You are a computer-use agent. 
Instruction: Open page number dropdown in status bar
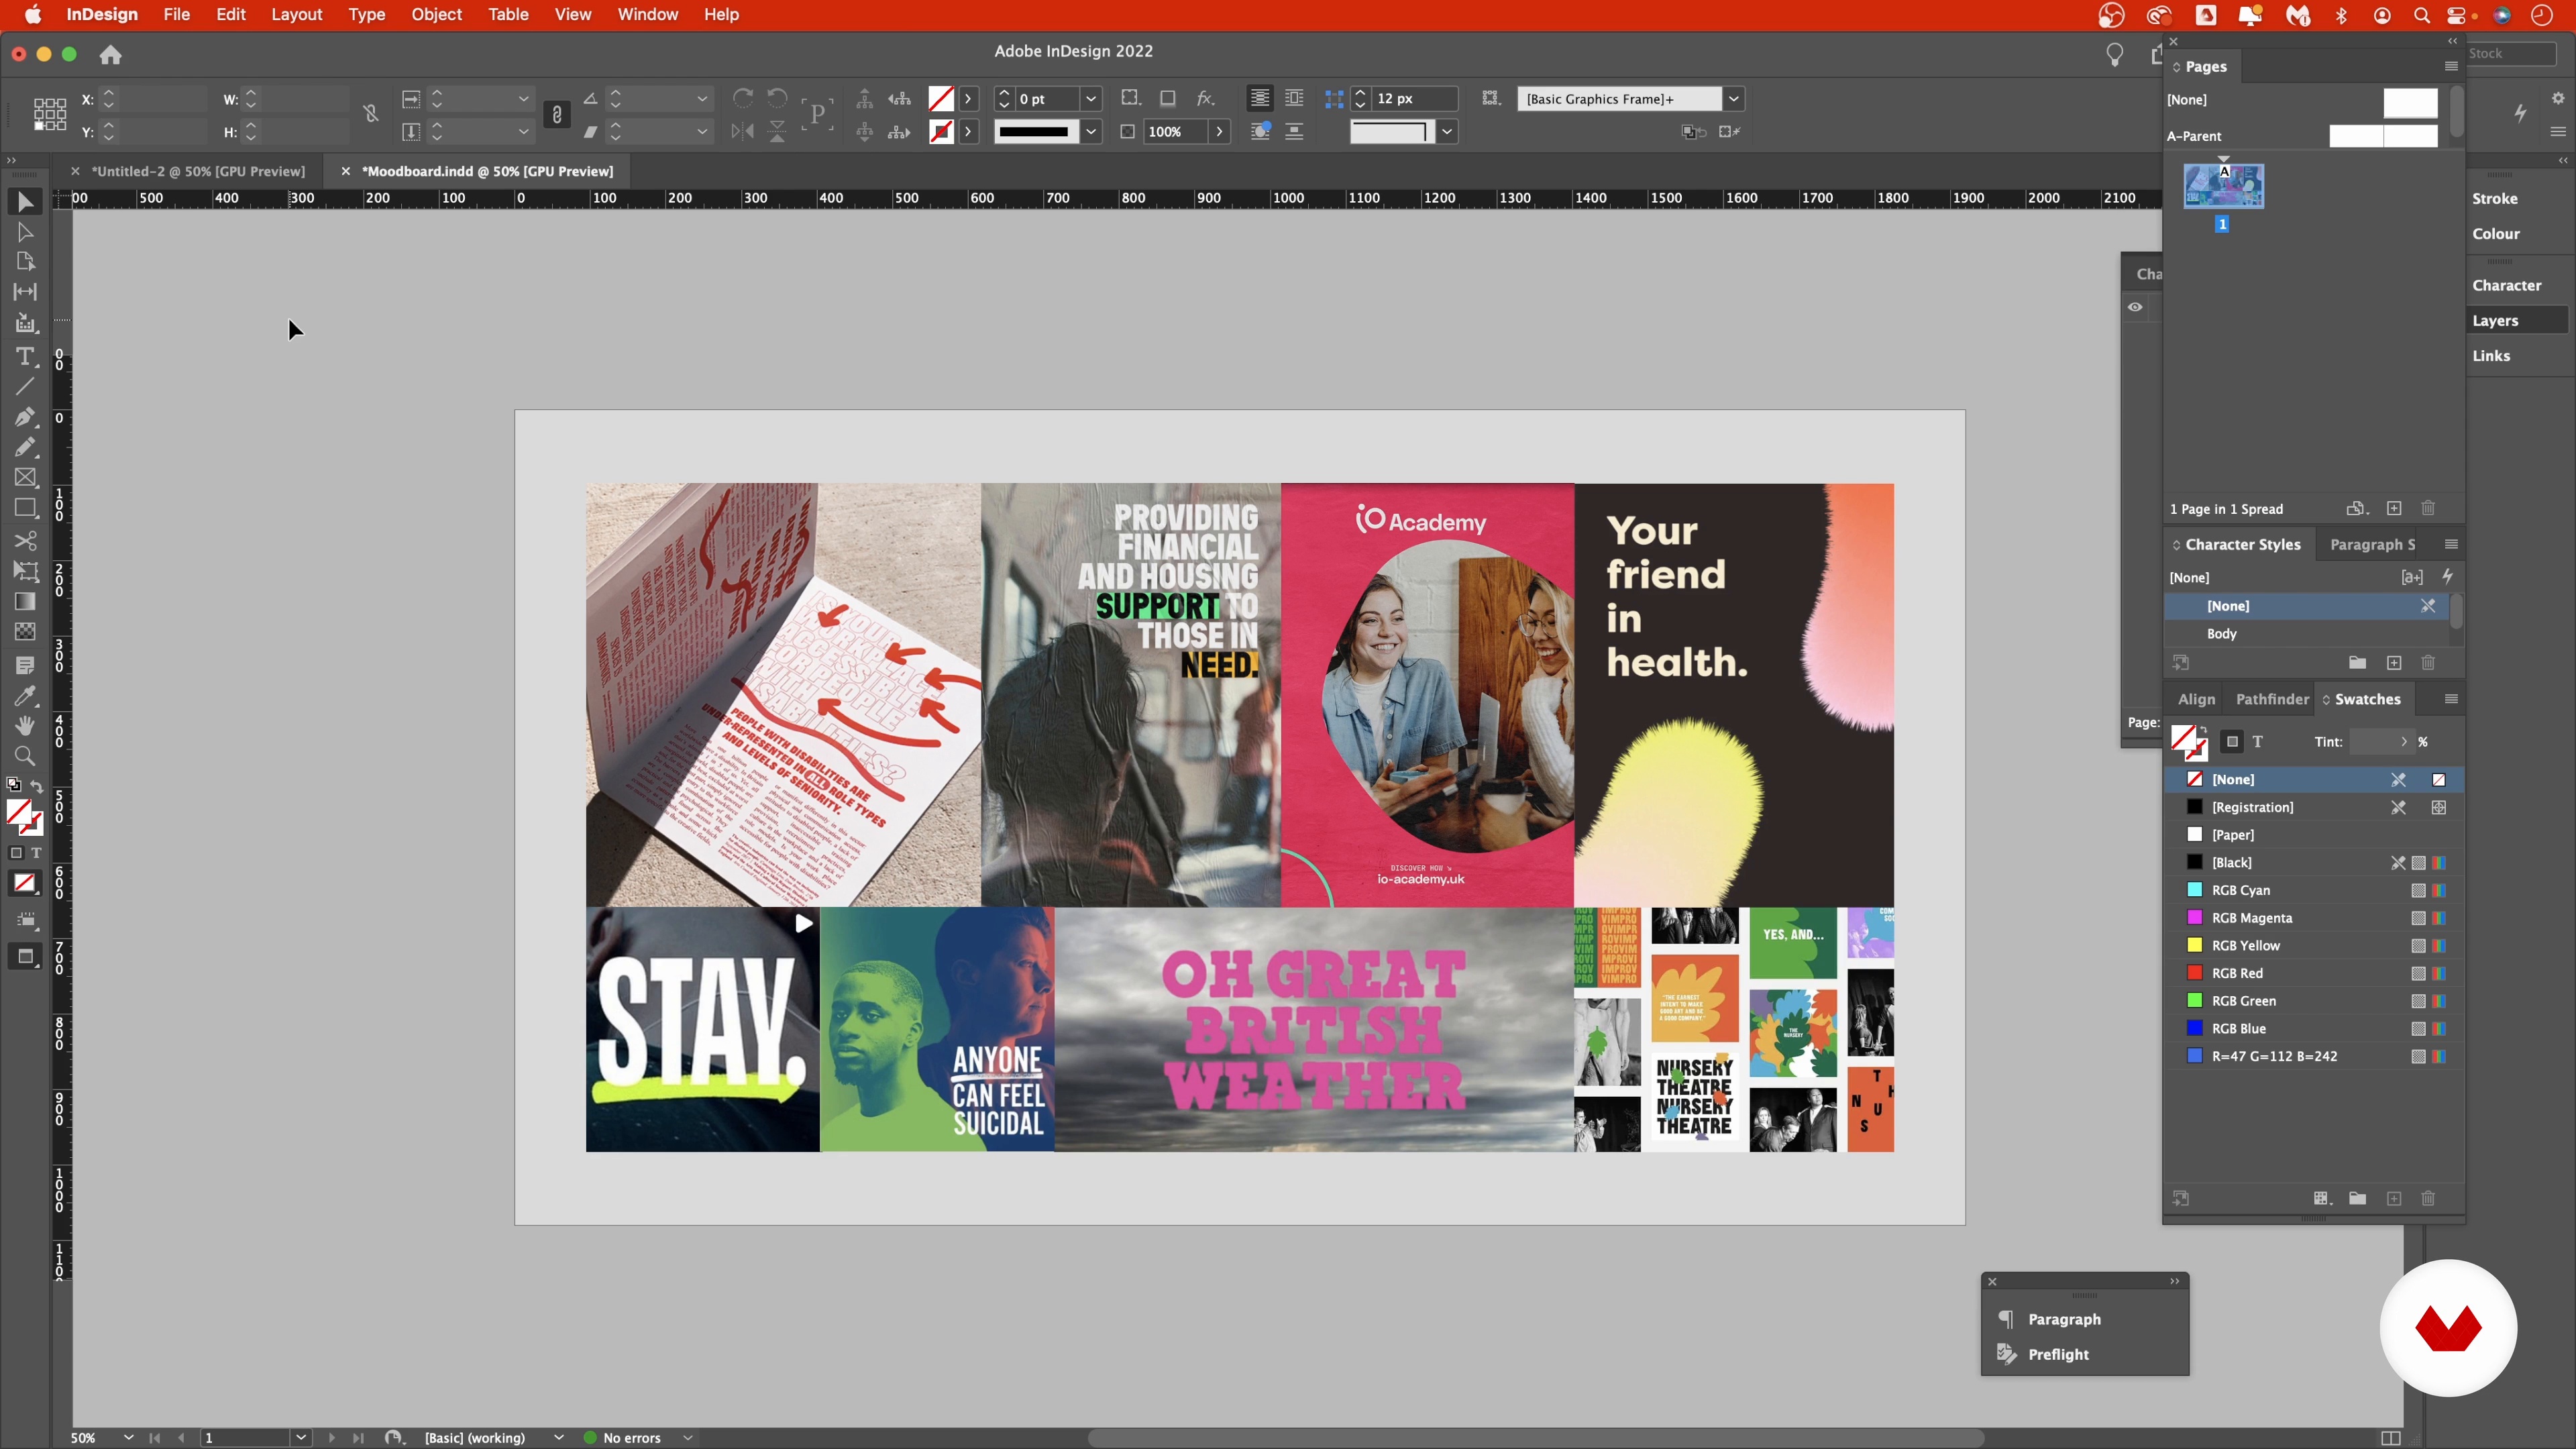[301, 1438]
